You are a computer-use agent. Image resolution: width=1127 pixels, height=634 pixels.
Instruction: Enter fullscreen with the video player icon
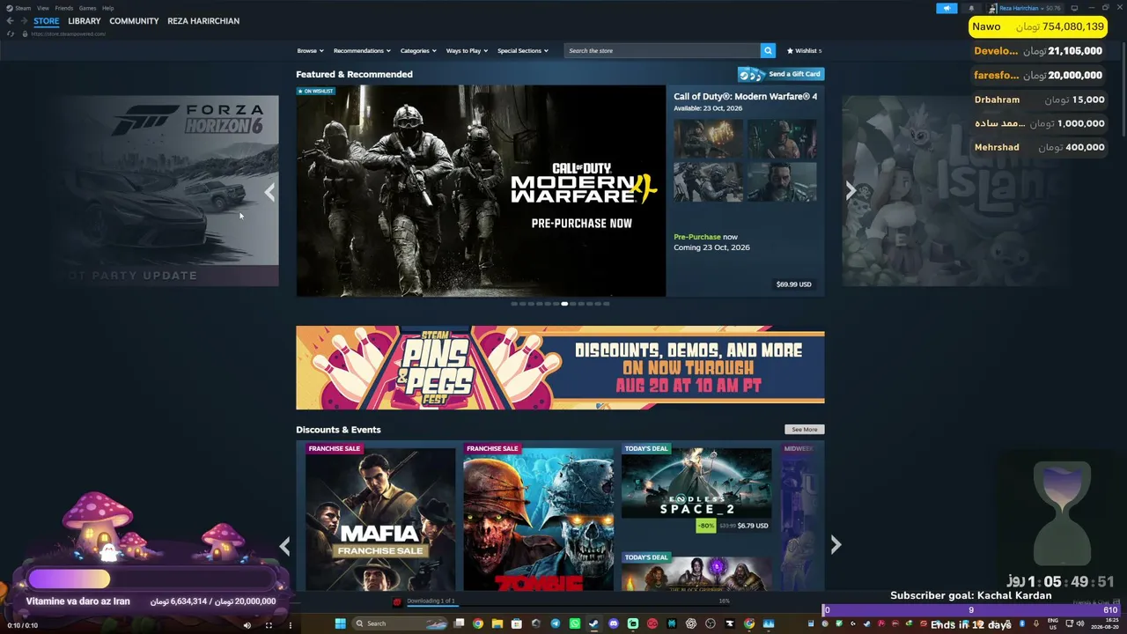(x=269, y=625)
